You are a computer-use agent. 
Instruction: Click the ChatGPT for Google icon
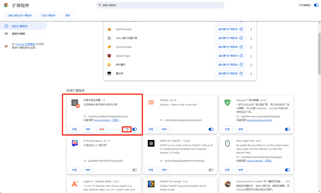(x=151, y=184)
